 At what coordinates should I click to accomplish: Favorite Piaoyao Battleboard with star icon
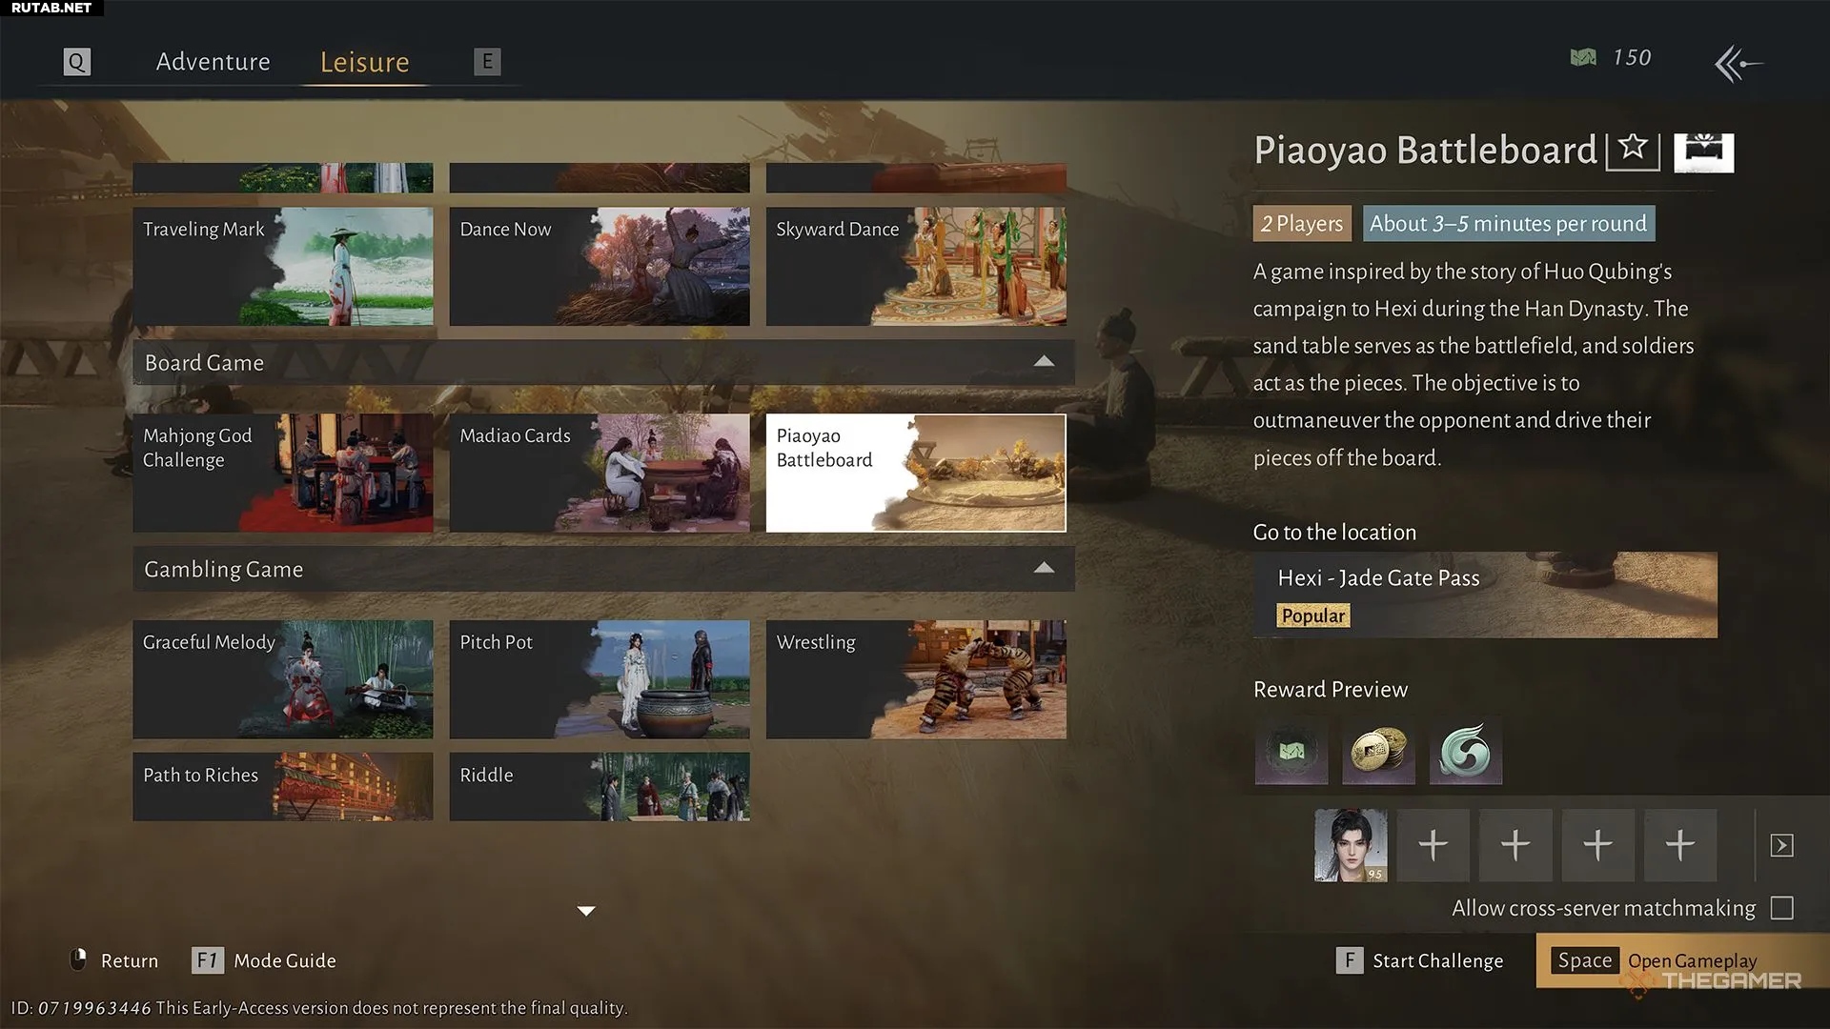(1633, 150)
